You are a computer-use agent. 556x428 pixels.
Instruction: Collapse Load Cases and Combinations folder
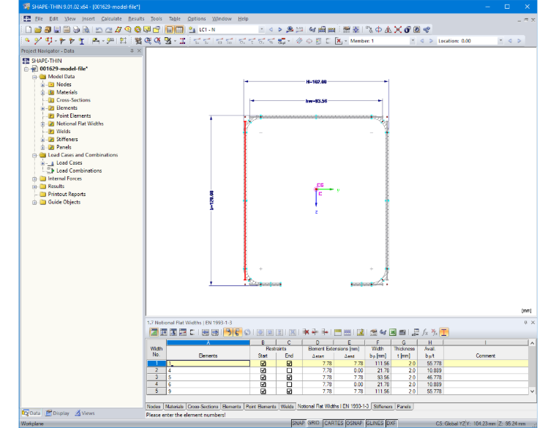coord(34,155)
